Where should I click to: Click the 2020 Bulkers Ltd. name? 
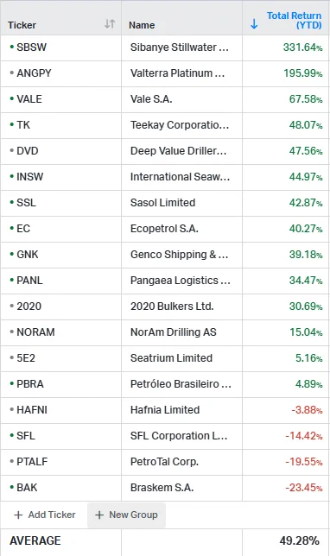(x=172, y=306)
